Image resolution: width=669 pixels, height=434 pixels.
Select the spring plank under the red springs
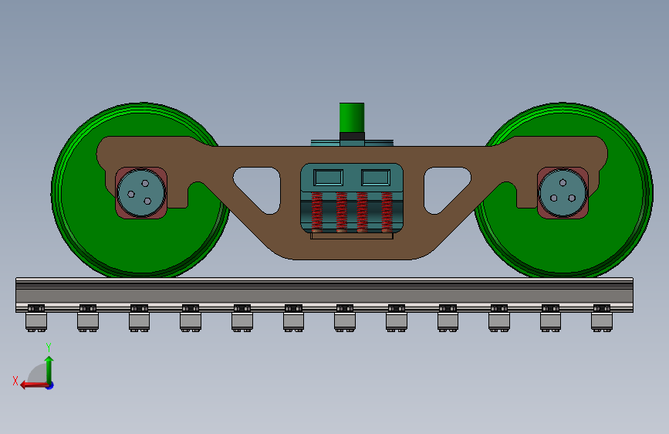pos(352,236)
